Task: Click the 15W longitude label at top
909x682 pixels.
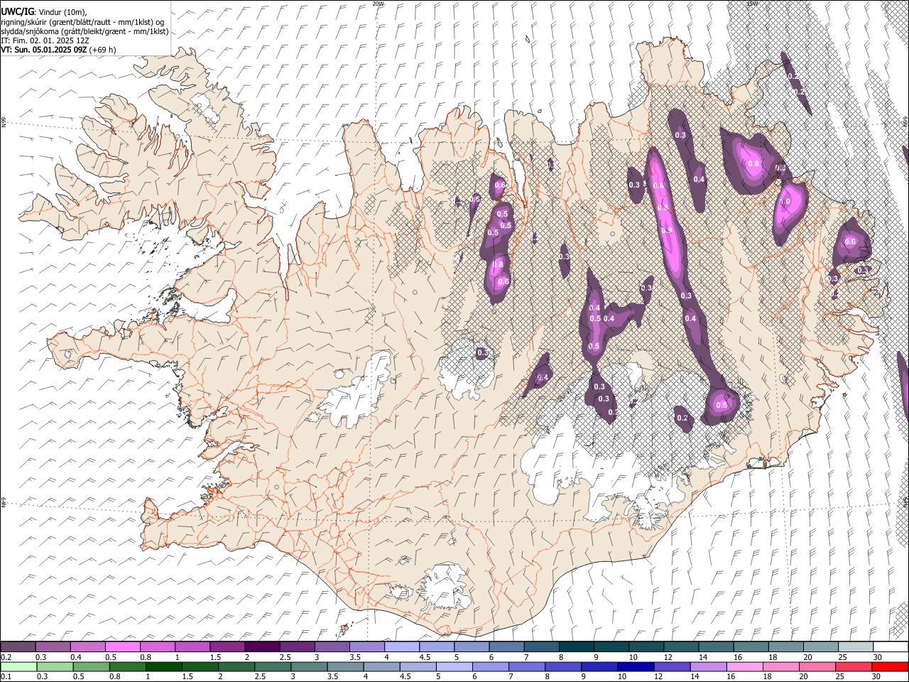Action: click(x=753, y=4)
